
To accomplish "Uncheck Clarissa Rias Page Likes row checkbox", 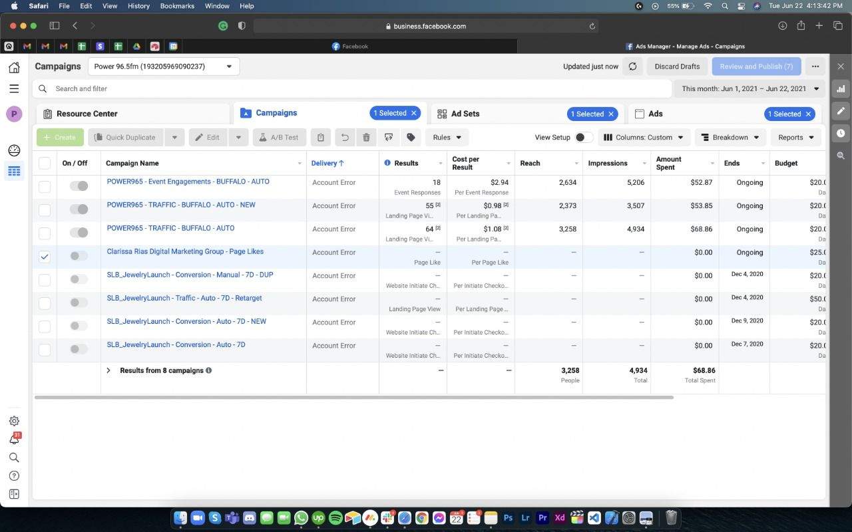I will click(45, 257).
